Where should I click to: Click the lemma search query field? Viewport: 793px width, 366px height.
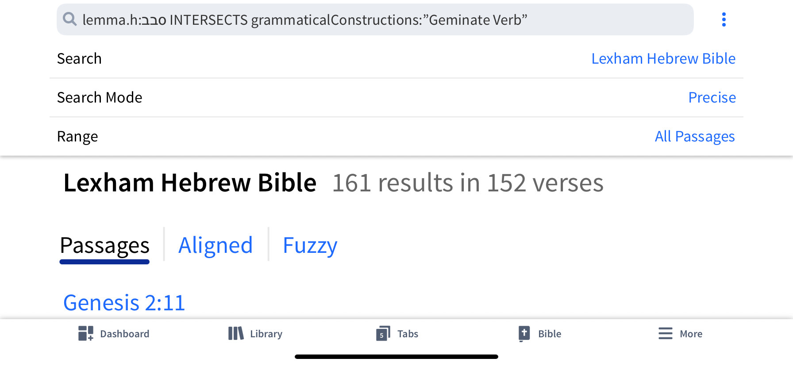tap(375, 19)
